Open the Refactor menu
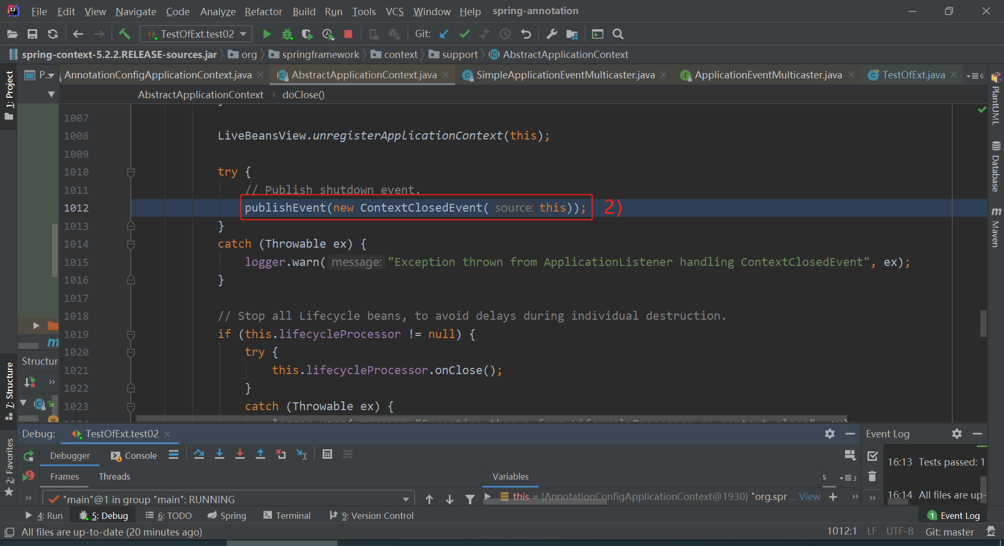The height and width of the screenshot is (546, 1004). click(263, 11)
